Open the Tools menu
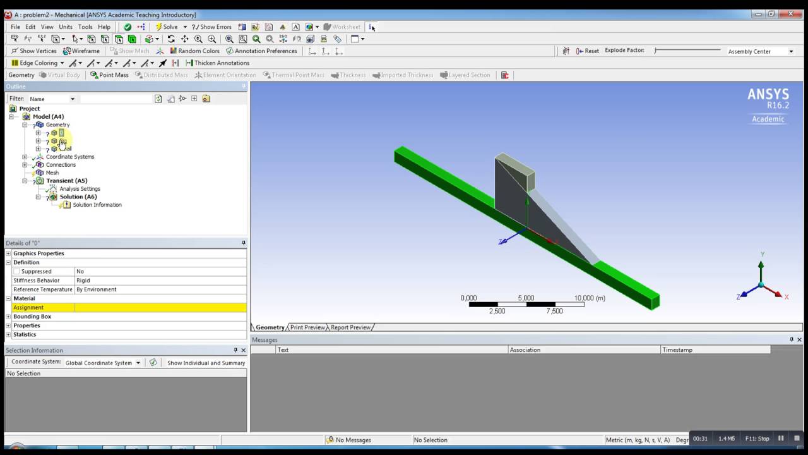 pos(85,27)
